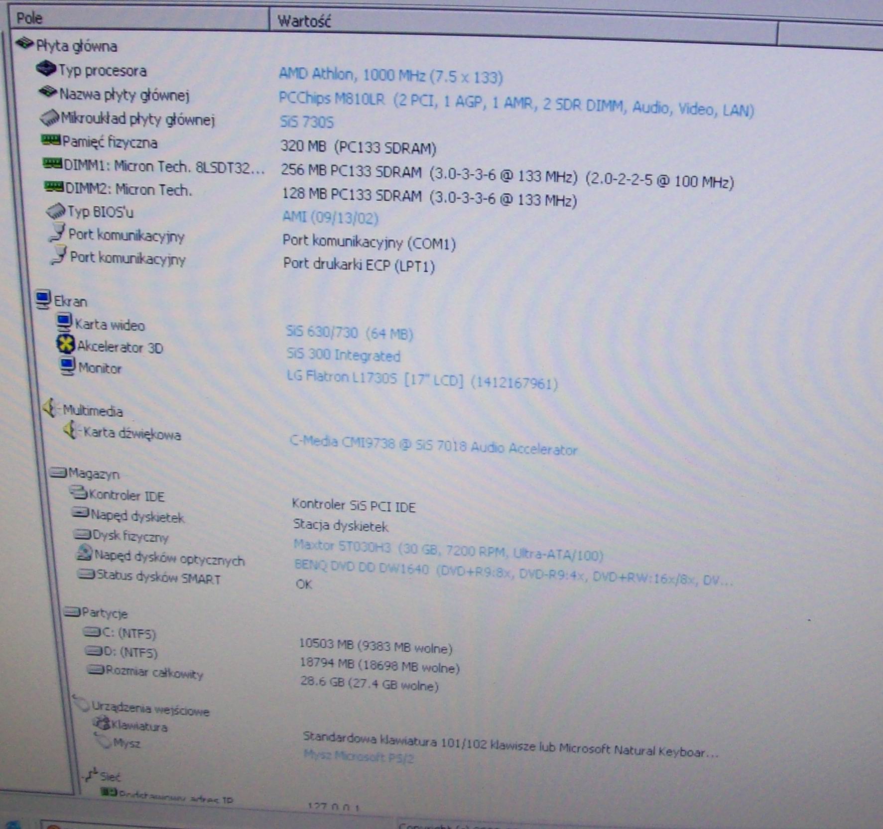This screenshot has height=829, width=883.
Task: Click the Partycje section icon
Action: click(x=72, y=612)
